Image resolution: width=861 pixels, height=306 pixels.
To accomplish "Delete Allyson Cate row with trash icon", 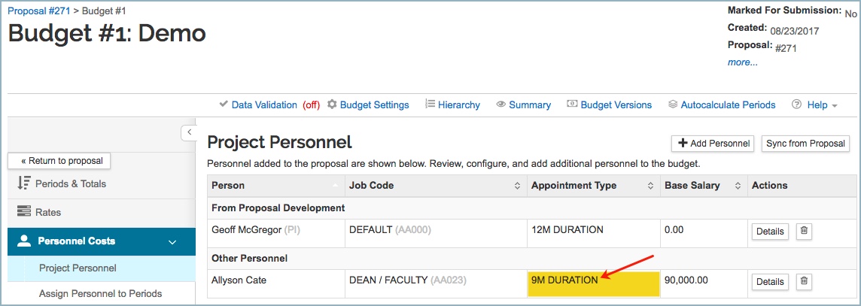I will [x=804, y=281].
